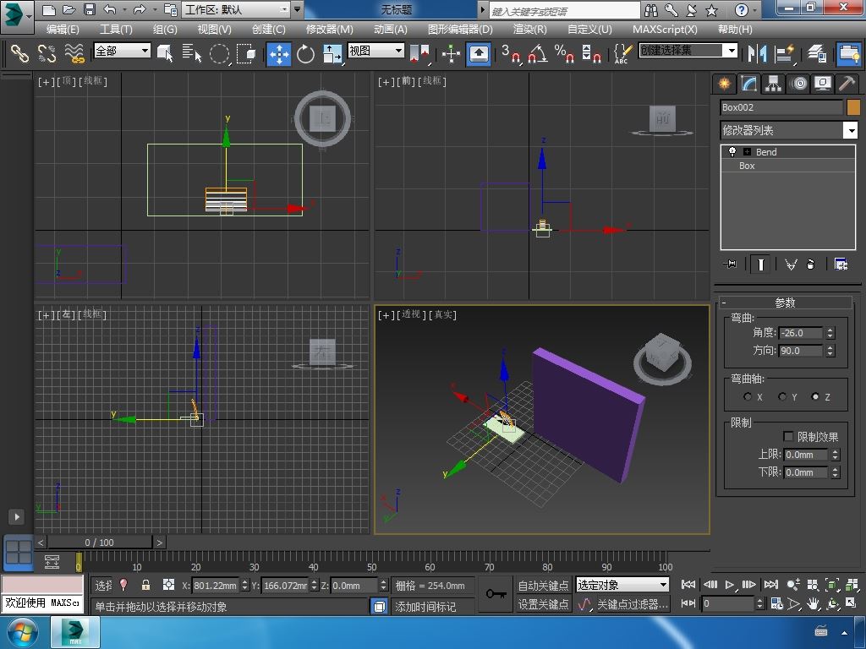Screen dimensions: 866x649
Task: Activate Select and Move tool
Action: click(x=279, y=53)
